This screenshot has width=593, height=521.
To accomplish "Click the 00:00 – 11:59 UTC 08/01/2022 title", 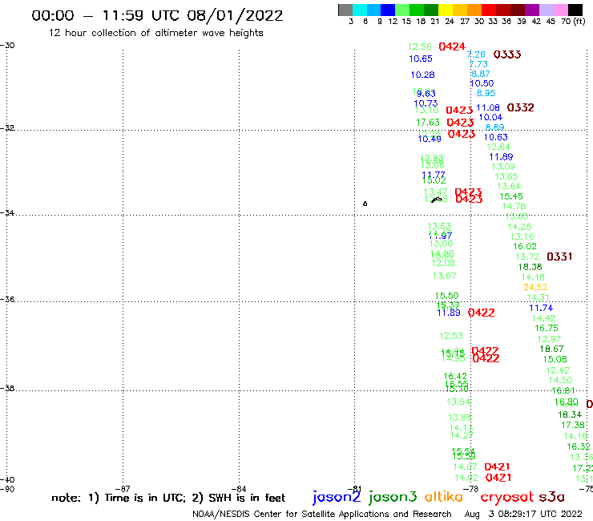I will pos(157,15).
